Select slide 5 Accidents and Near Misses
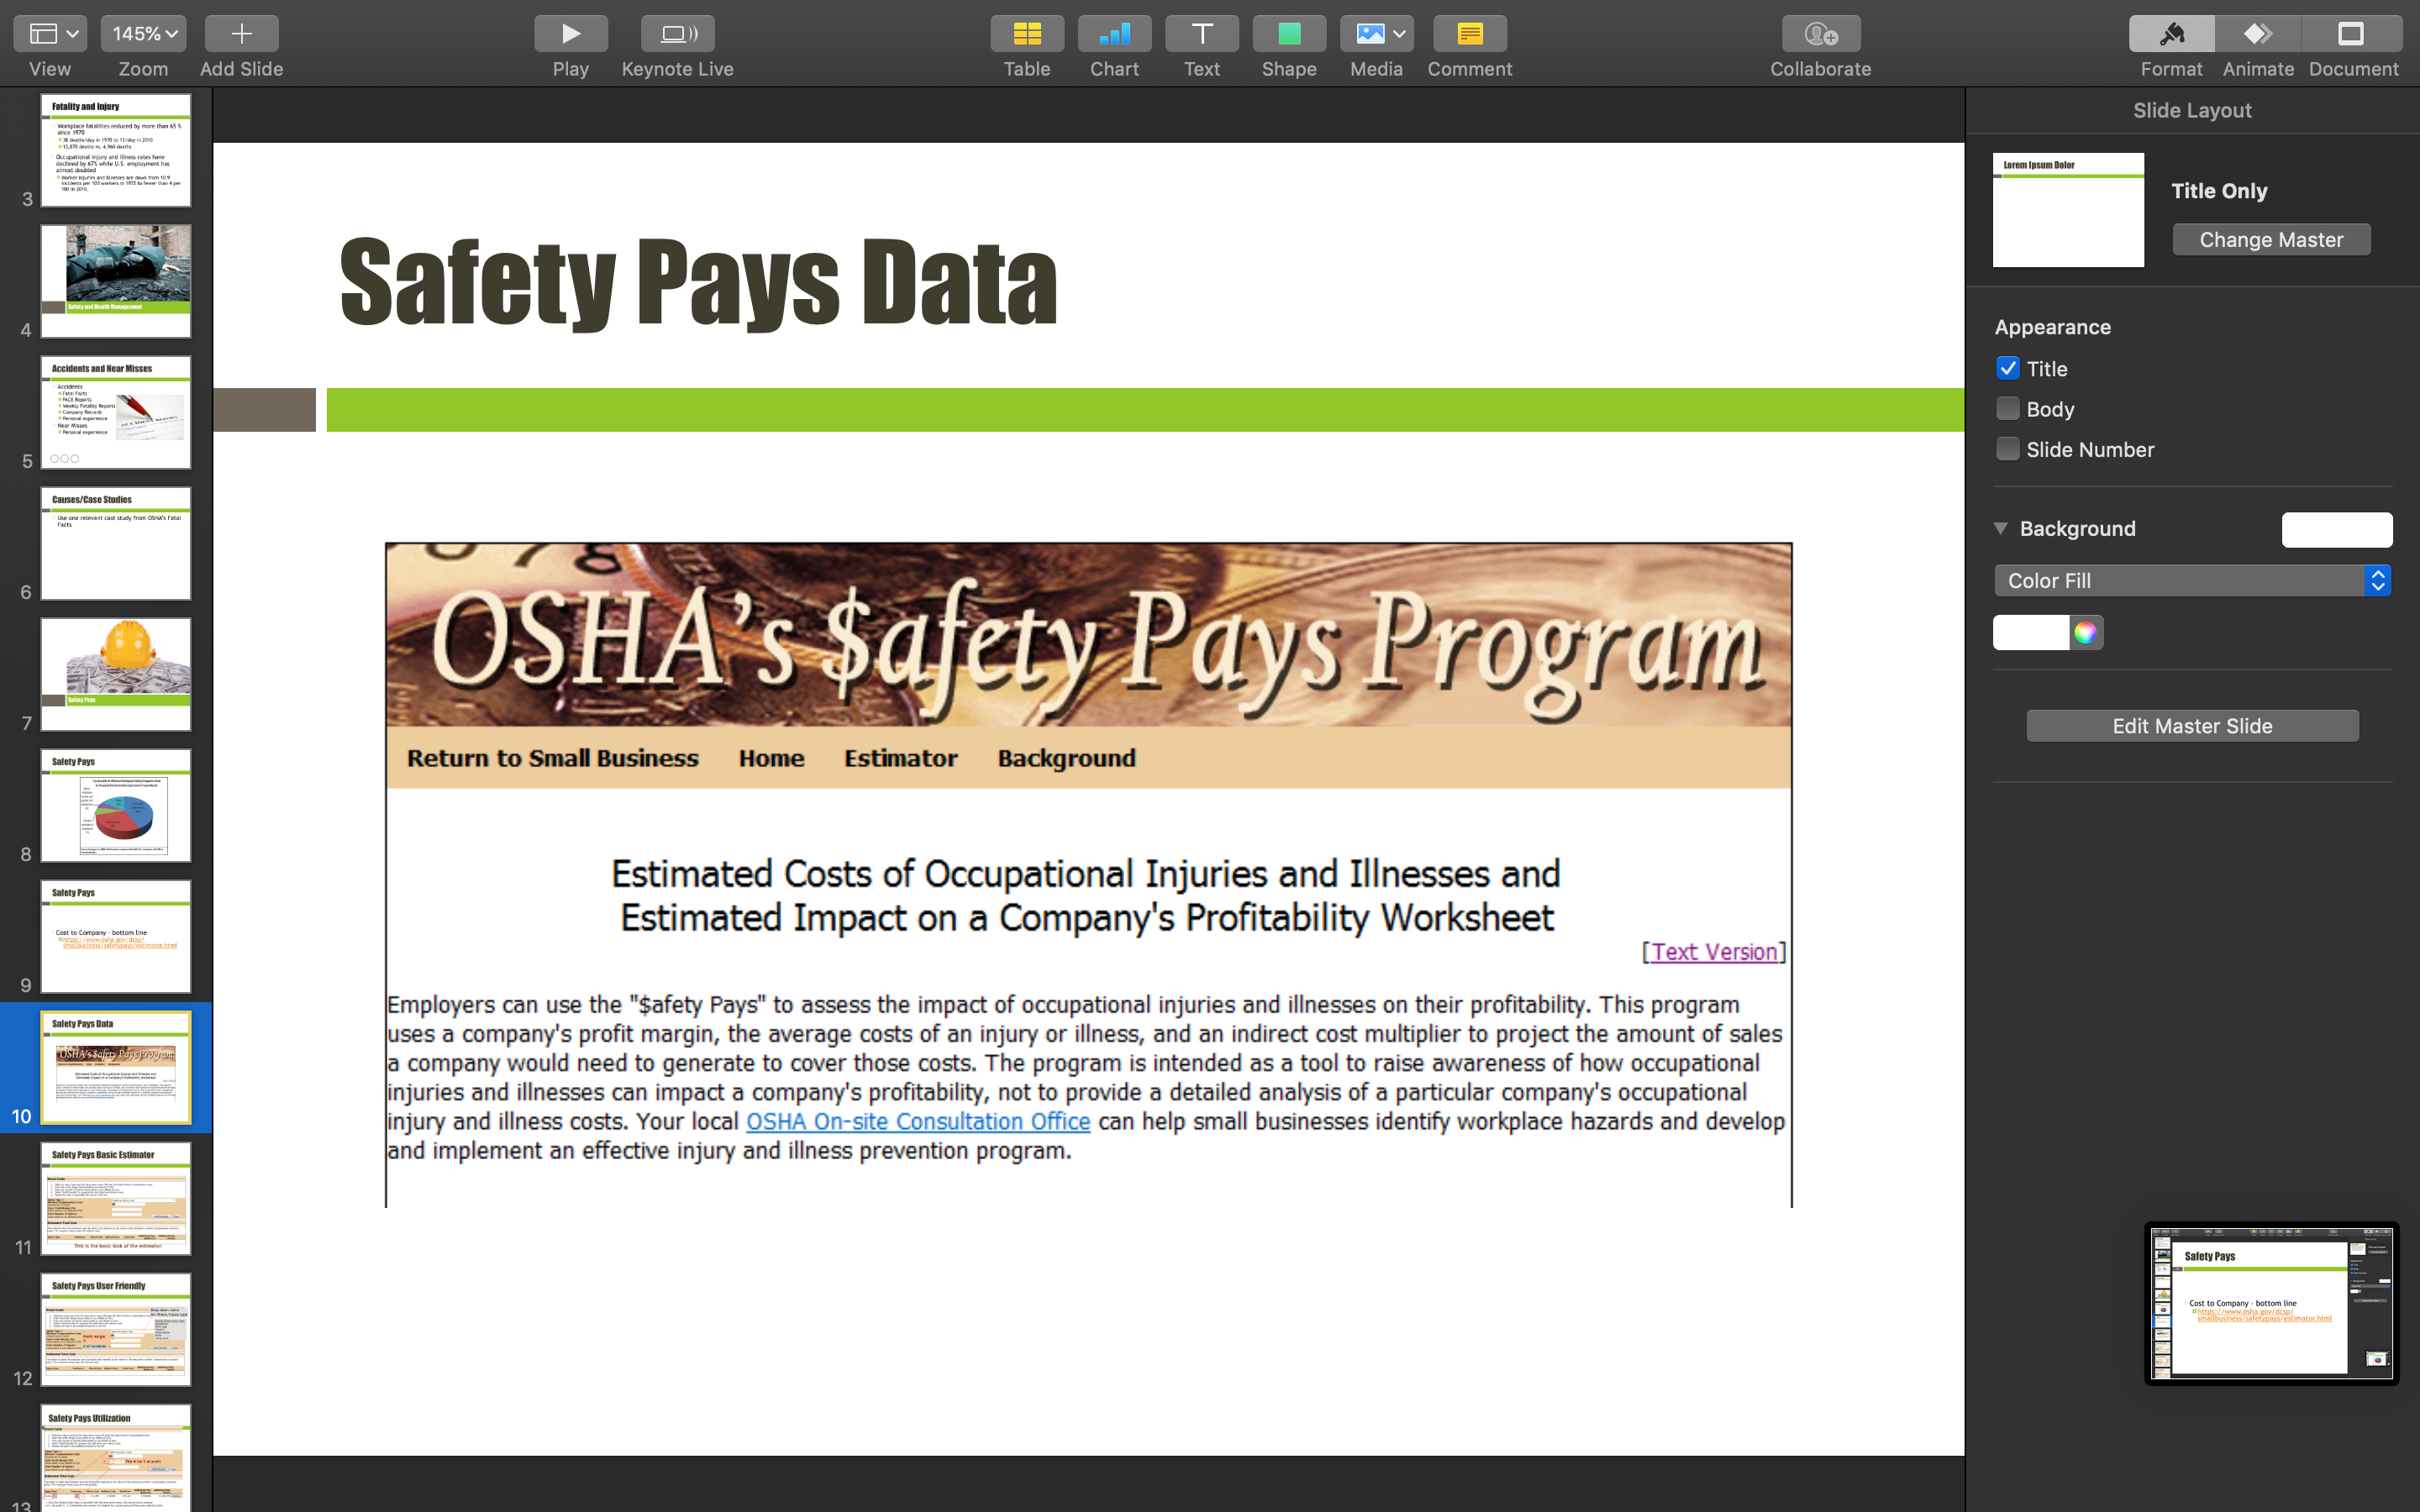The image size is (2420, 1512). tap(116, 412)
